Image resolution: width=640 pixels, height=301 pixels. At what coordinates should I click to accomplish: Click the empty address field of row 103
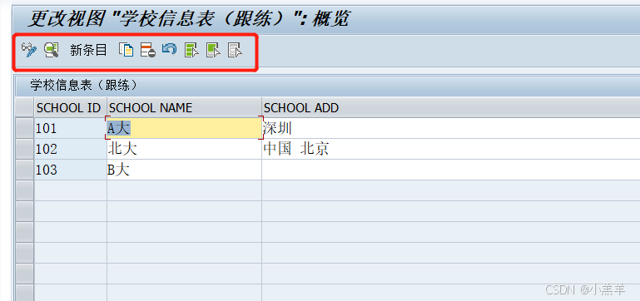(451, 170)
